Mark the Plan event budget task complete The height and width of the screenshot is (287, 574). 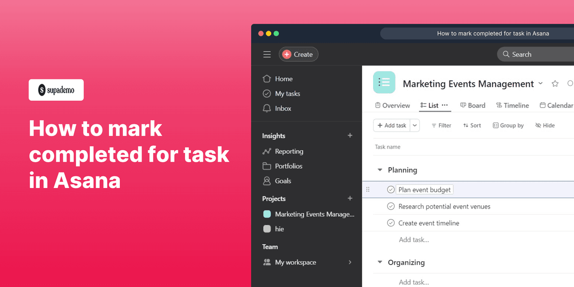click(x=391, y=189)
